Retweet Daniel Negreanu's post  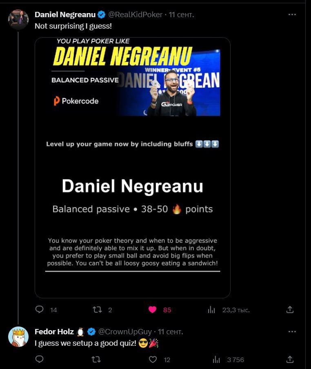(97, 309)
